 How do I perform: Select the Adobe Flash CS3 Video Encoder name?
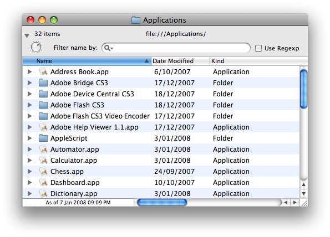click(100, 116)
